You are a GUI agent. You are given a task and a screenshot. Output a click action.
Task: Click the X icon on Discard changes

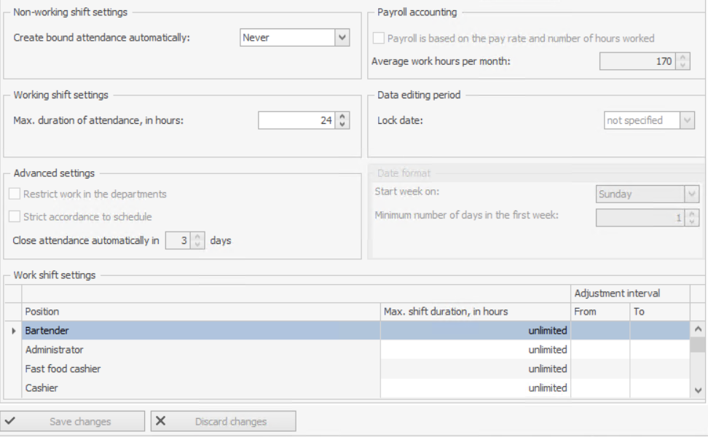tap(161, 421)
